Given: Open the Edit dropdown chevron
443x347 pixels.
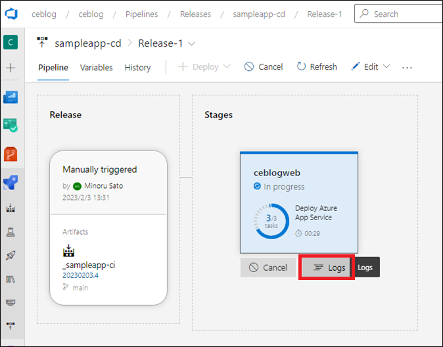Looking at the screenshot, I should [x=386, y=66].
